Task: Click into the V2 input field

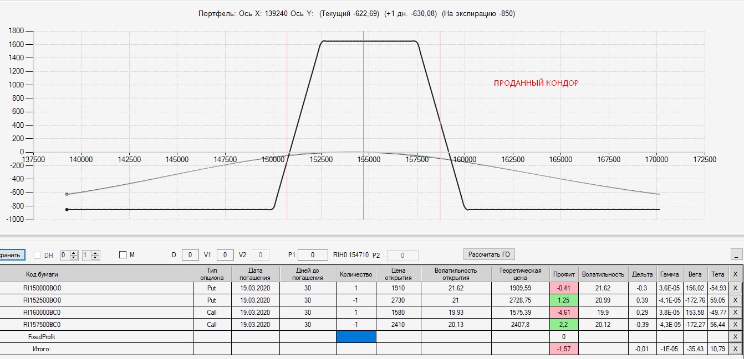Action: (261, 255)
